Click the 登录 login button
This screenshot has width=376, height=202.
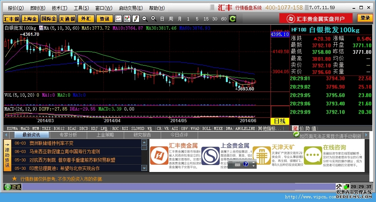tap(365, 18)
